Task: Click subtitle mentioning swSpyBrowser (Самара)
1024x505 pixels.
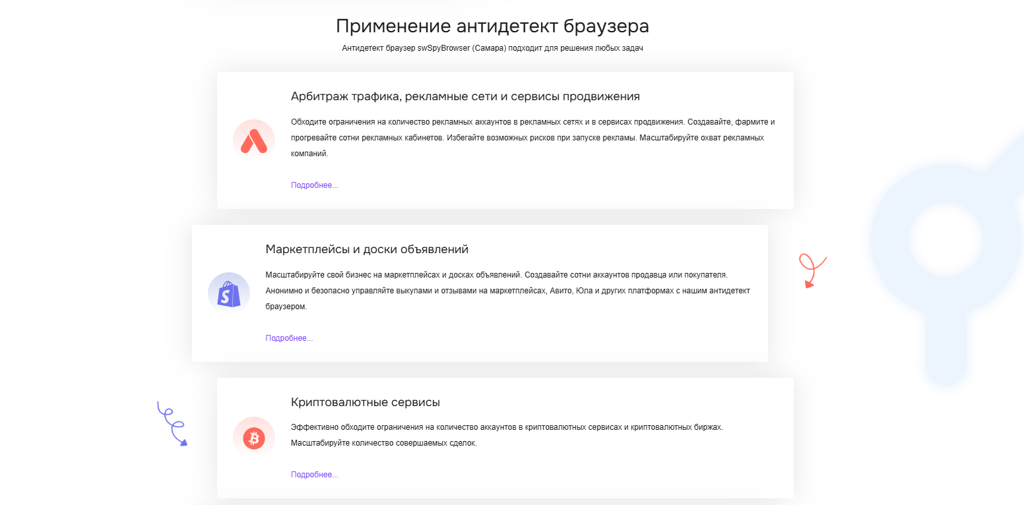Action: [x=492, y=48]
